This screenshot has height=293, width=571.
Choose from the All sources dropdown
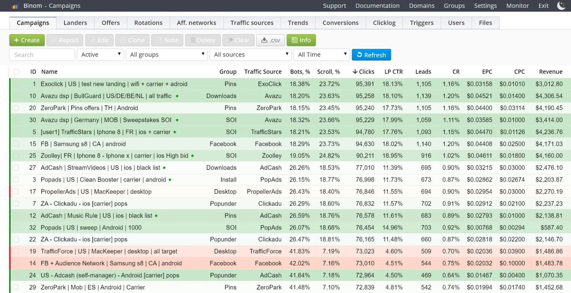(251, 55)
